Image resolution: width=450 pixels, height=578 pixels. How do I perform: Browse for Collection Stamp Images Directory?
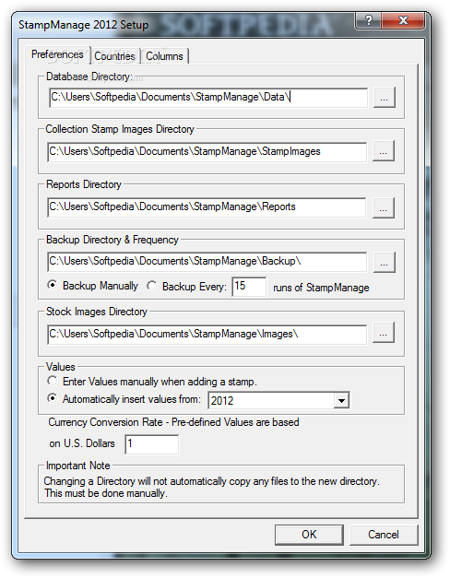click(384, 151)
